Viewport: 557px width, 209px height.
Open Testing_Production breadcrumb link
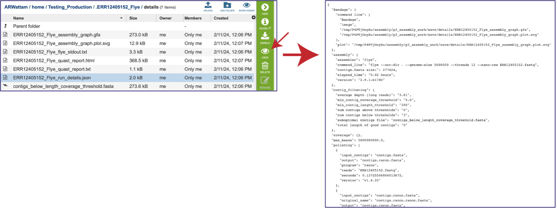coord(68,7)
